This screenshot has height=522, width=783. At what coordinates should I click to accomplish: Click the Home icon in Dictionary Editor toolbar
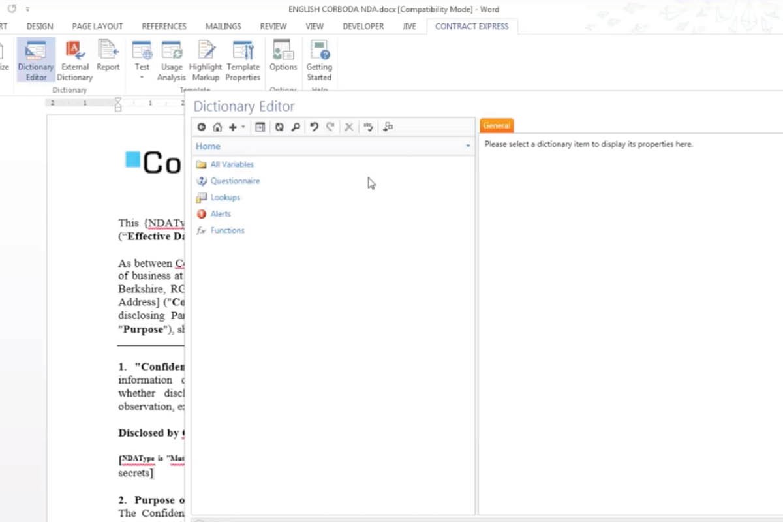coord(217,127)
